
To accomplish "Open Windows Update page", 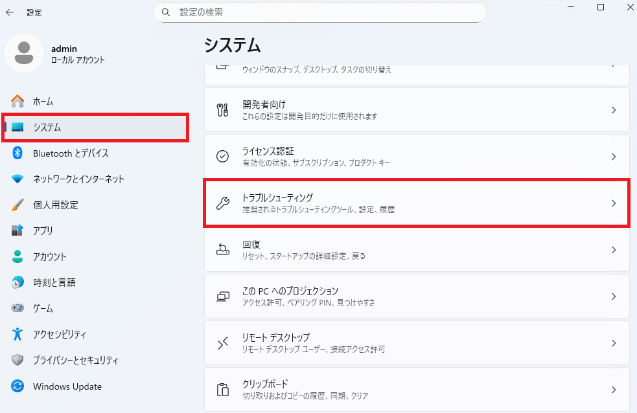I will pyautogui.click(x=95, y=386).
